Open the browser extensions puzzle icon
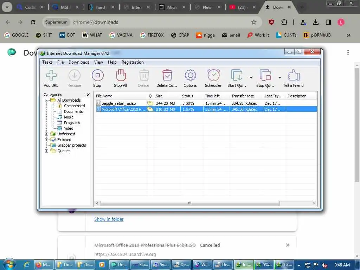The height and width of the screenshot is (270, 360). point(284,22)
